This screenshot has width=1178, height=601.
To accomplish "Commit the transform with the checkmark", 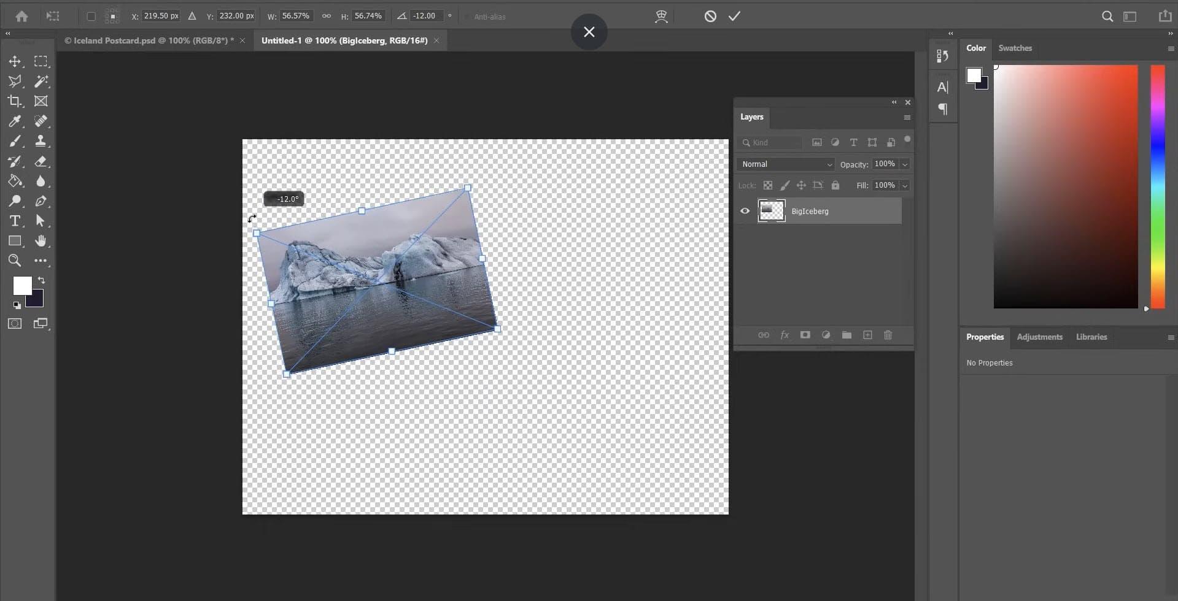I will [x=734, y=16].
